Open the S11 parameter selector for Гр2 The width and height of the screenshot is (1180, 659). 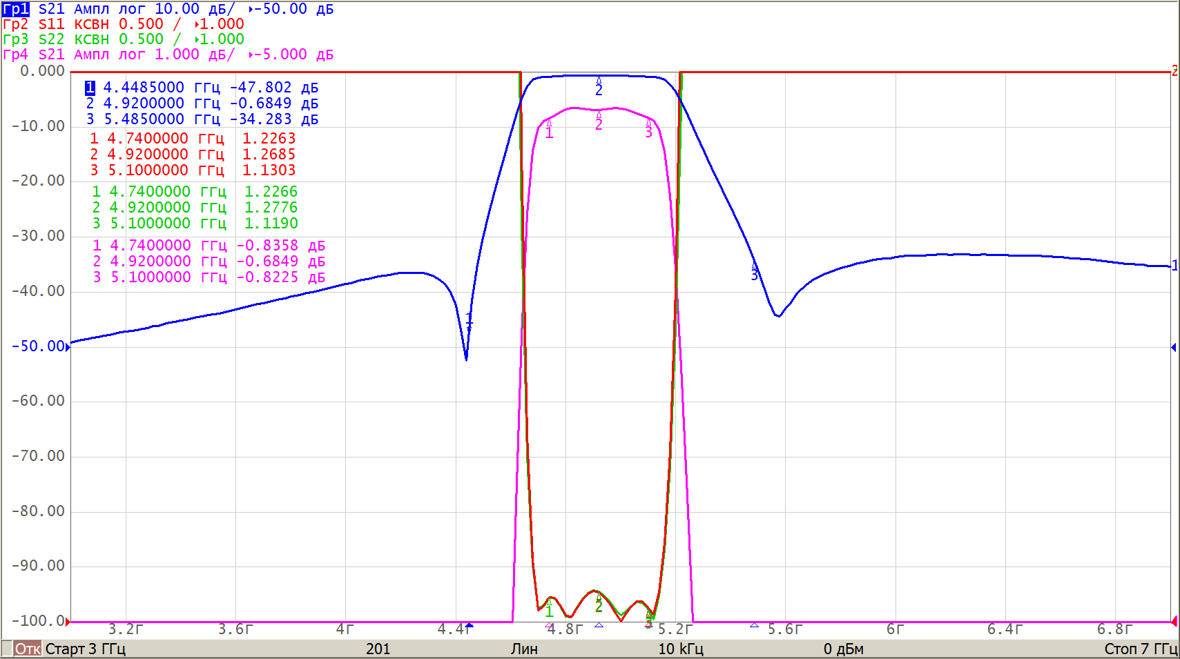pos(51,24)
